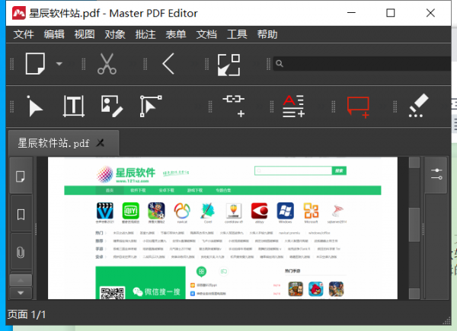The width and height of the screenshot is (457, 331).
Task: Click the document vertical scrollbar thumb
Action: (414, 224)
